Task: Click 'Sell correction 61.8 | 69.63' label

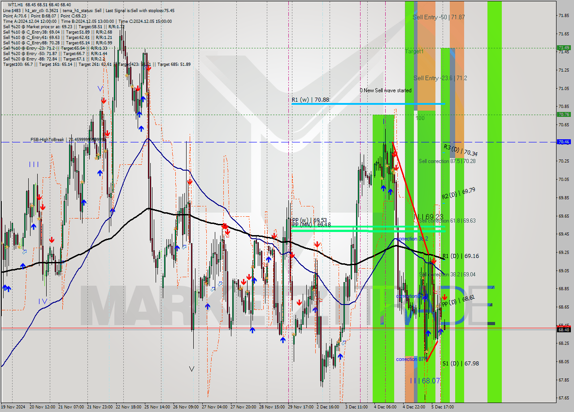Action: (447, 221)
